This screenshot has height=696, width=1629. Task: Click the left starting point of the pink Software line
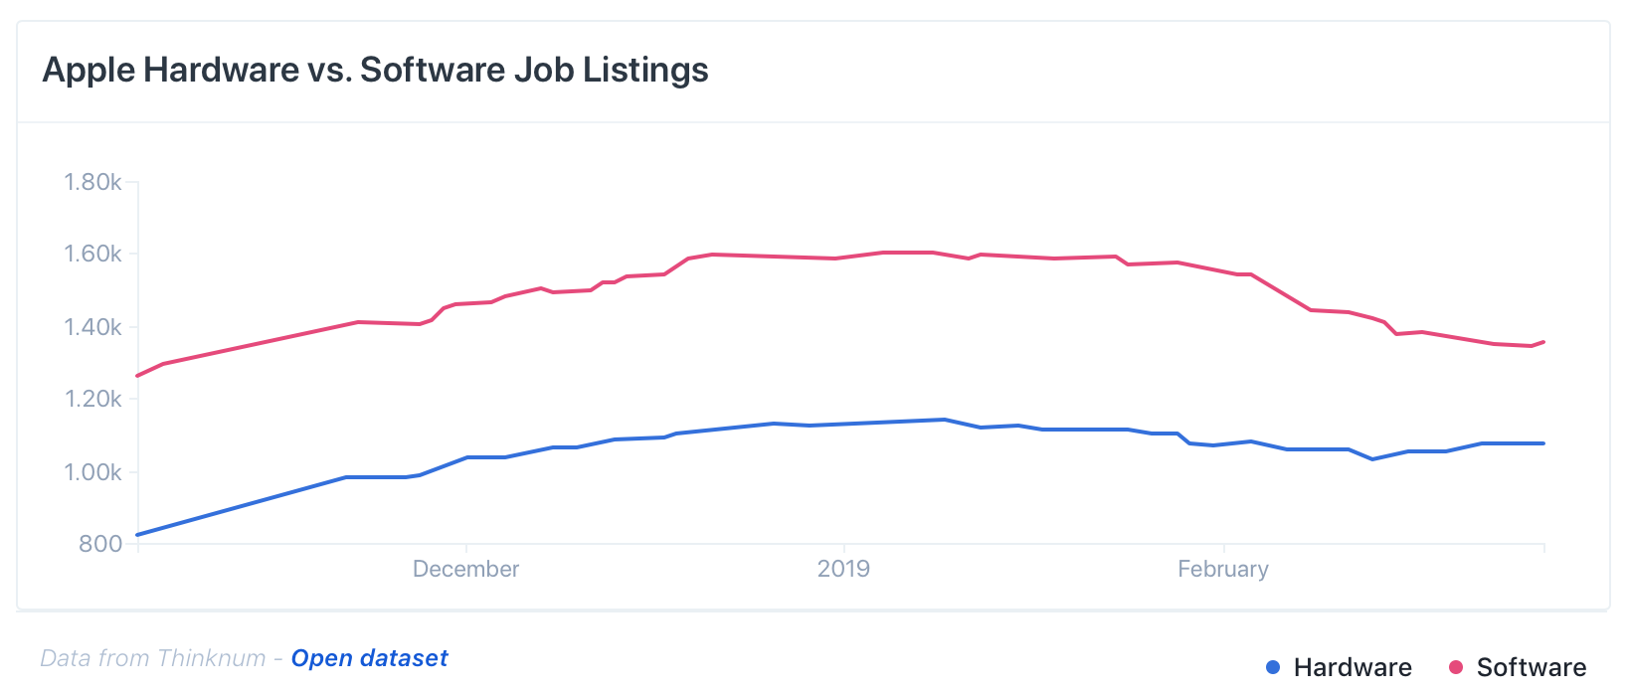pyautogui.click(x=138, y=376)
